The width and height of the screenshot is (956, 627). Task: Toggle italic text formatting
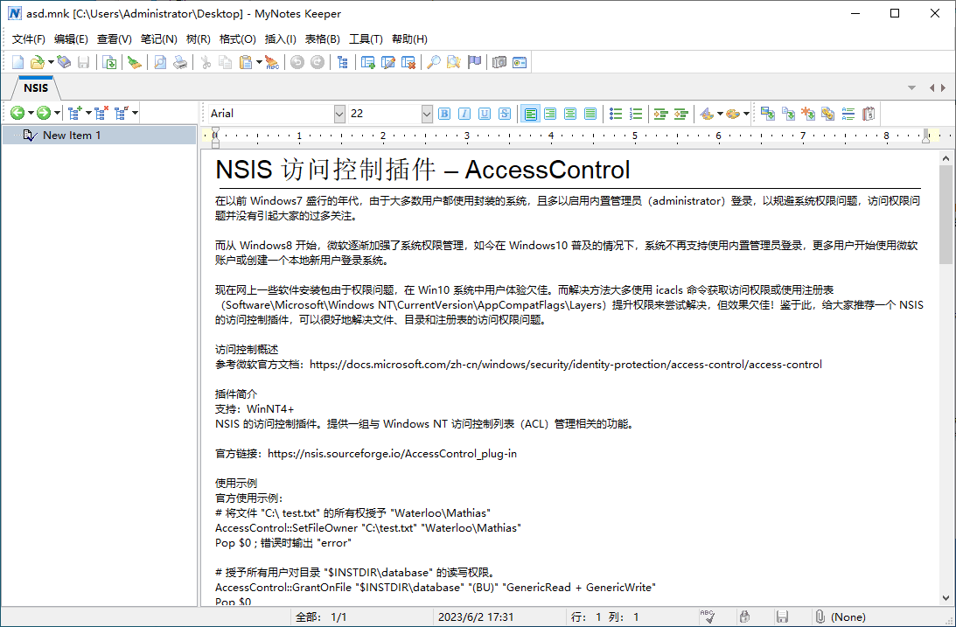pos(464,114)
